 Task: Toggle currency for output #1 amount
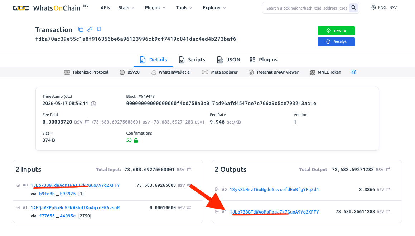pos(388,211)
